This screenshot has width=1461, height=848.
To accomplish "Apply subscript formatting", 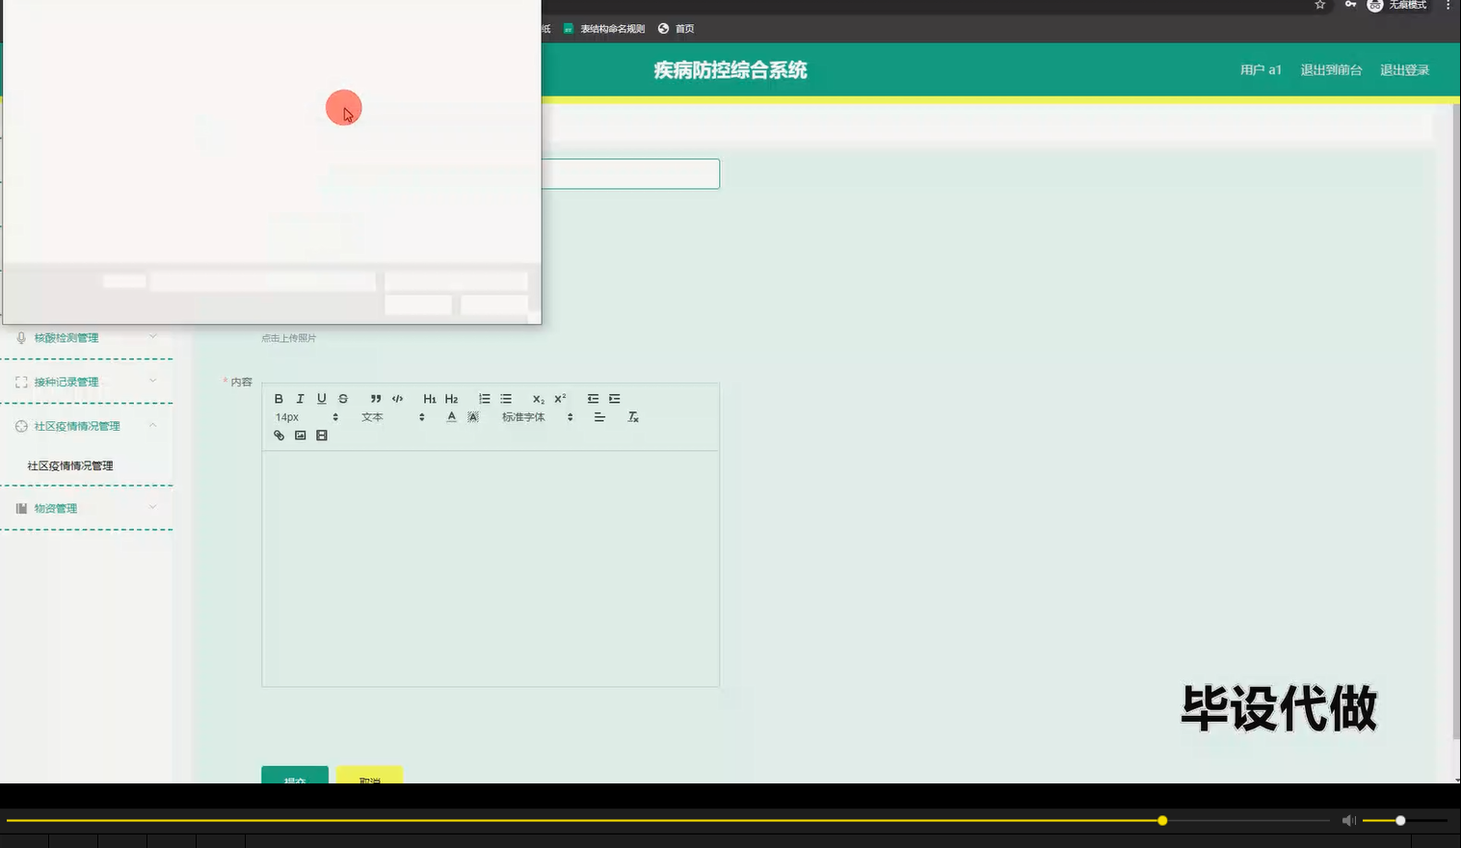I will 539,399.
